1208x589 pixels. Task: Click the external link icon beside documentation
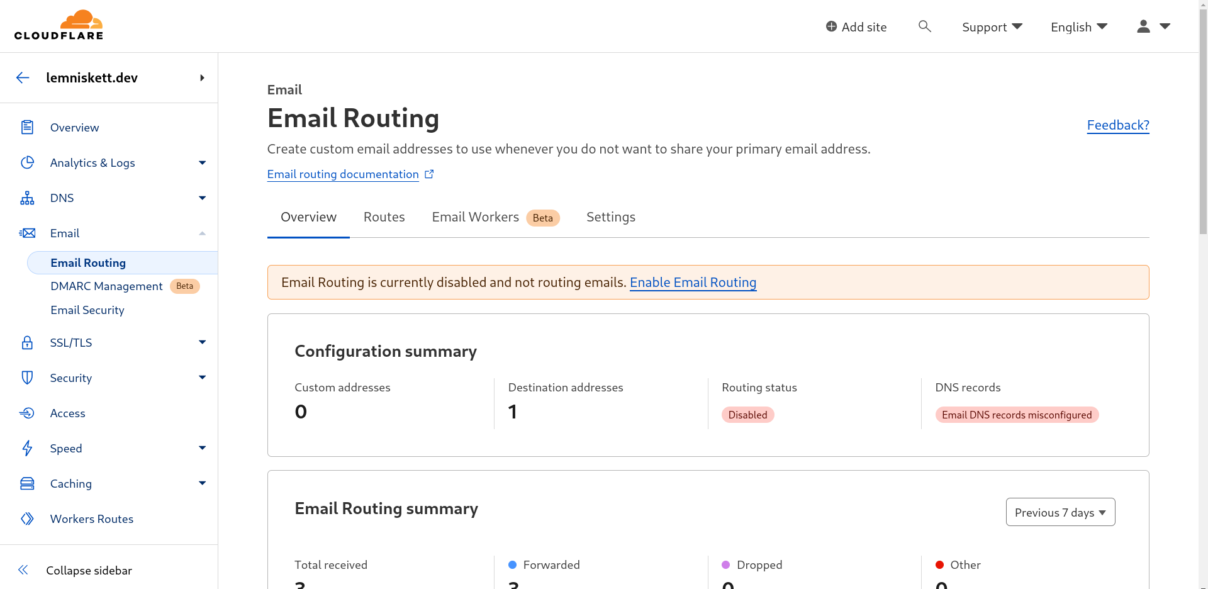click(429, 174)
